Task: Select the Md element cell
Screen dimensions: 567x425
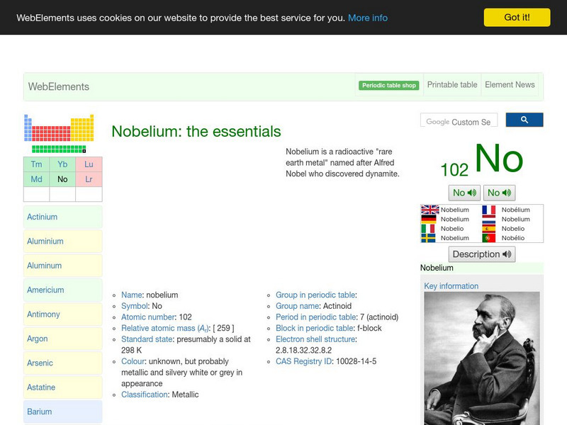Action: tap(37, 179)
